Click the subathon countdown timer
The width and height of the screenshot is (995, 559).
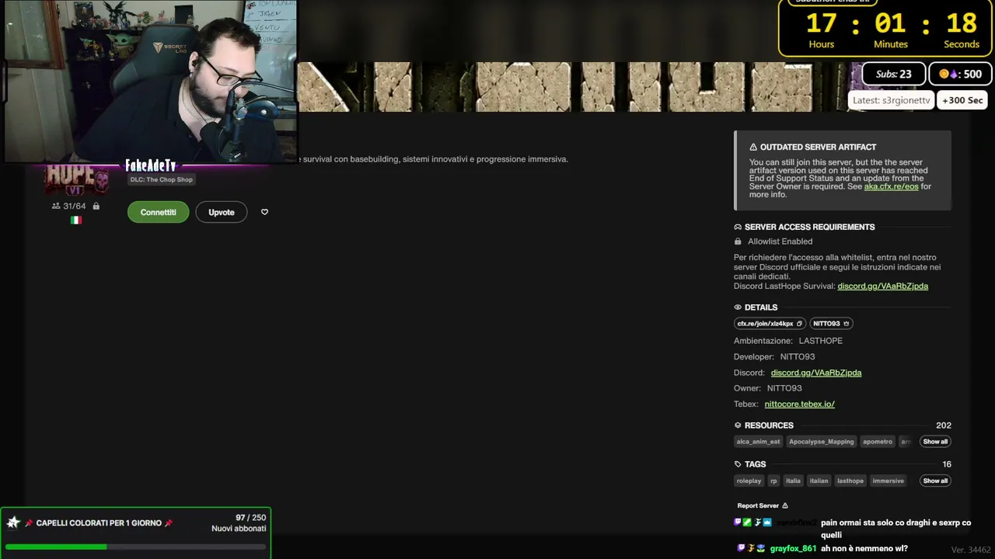[x=886, y=29]
